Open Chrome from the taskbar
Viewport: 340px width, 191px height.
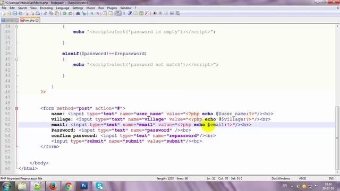[69, 186]
